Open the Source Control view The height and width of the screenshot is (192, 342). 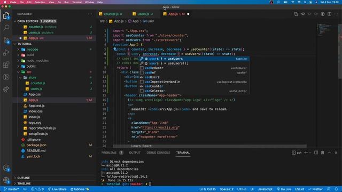tap(6, 41)
